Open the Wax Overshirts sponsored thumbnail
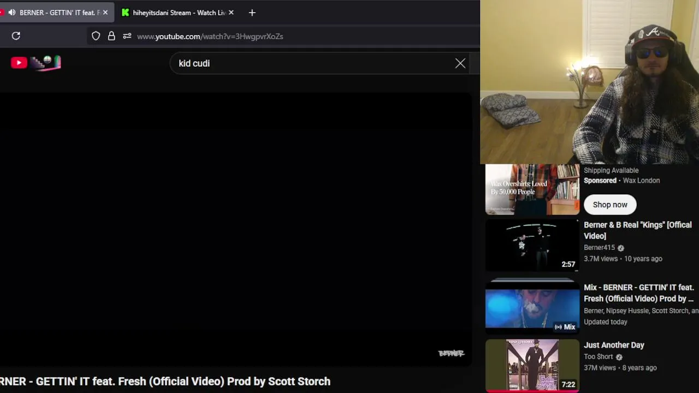The image size is (699, 393). (532, 189)
